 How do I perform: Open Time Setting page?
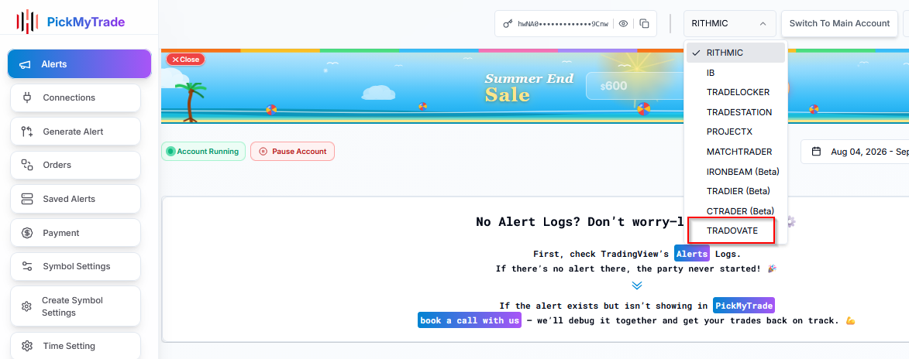point(75,346)
